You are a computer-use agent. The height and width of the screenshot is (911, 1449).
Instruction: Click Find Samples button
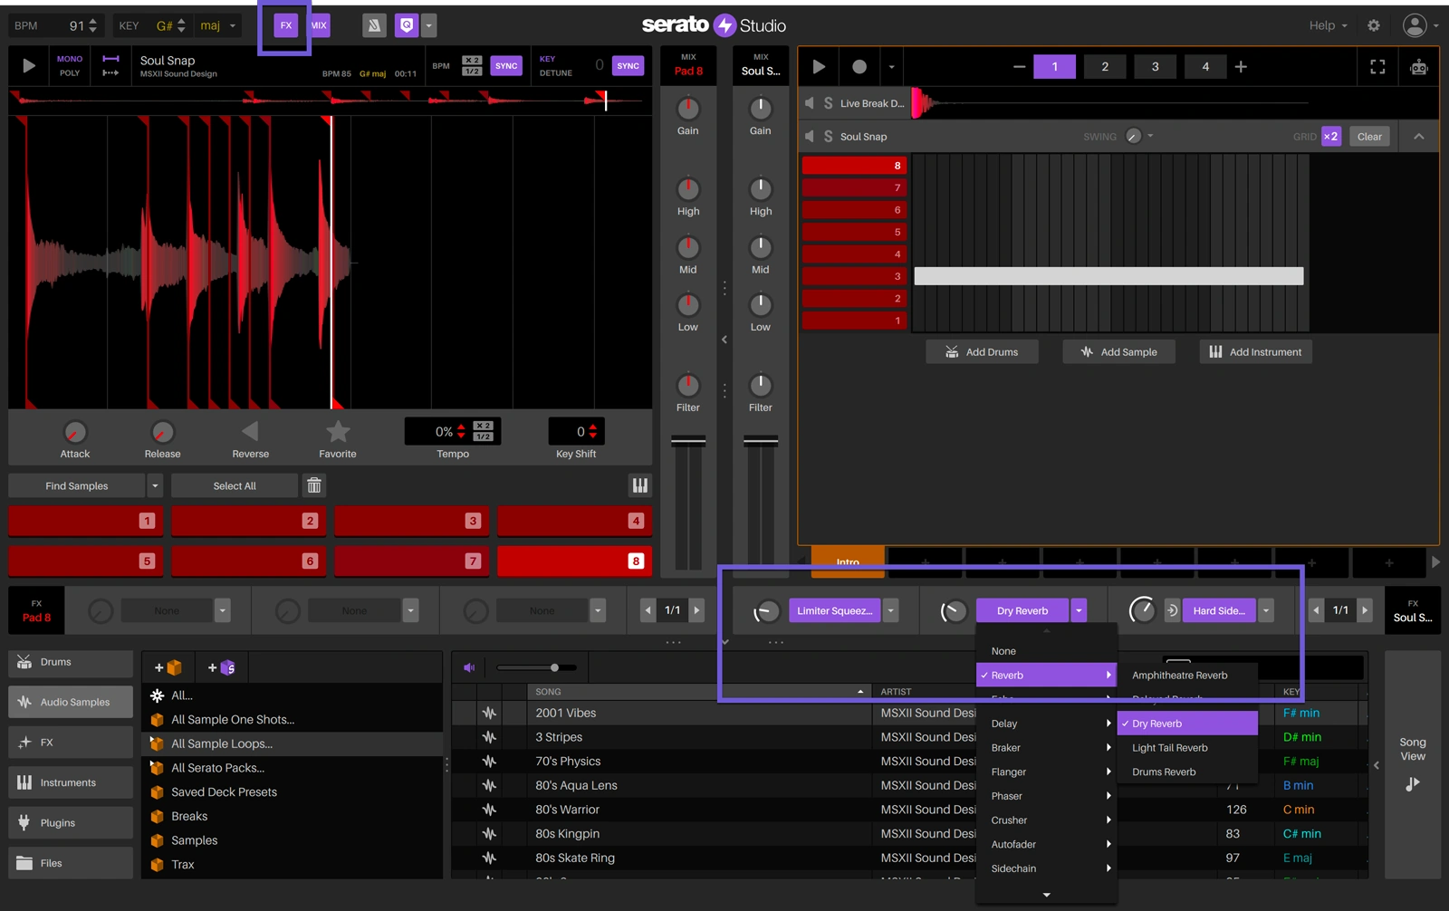pos(77,485)
